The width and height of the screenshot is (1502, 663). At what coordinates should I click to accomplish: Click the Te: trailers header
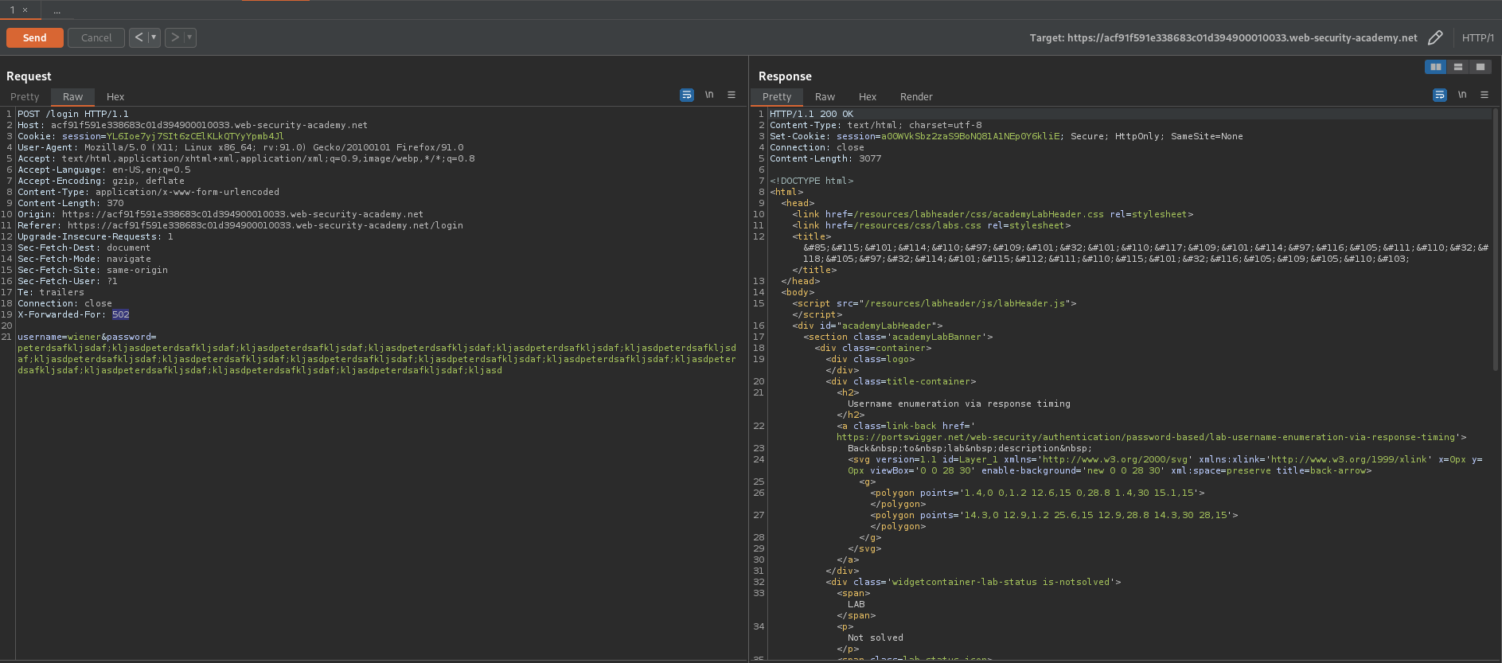[51, 292]
